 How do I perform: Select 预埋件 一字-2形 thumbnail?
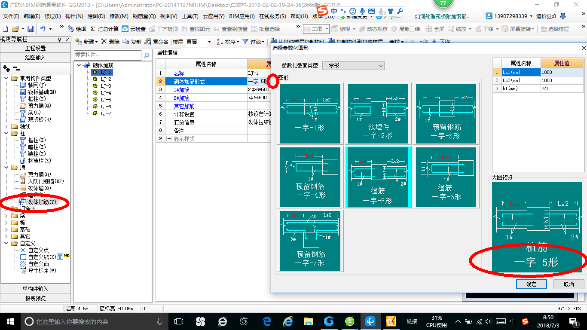click(x=378, y=113)
